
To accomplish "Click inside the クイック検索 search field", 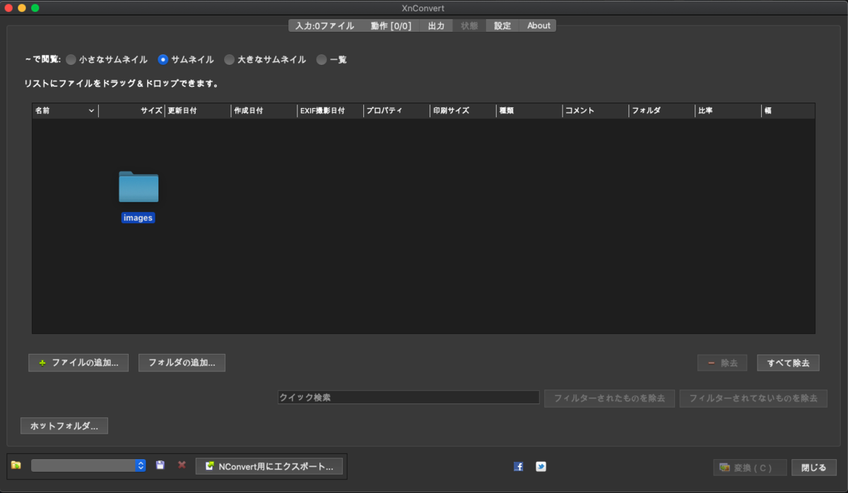I will click(408, 397).
